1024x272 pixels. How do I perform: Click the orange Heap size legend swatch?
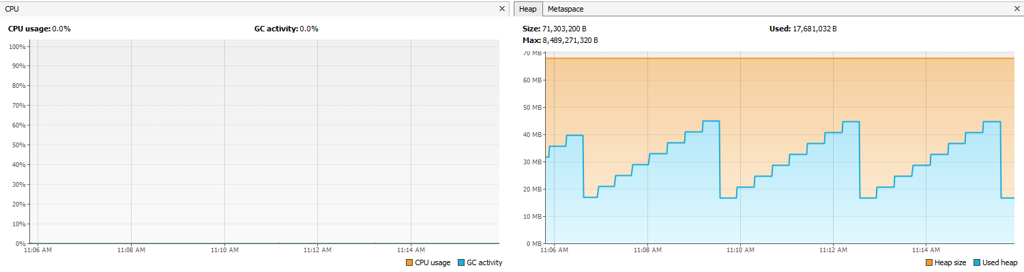(x=929, y=263)
